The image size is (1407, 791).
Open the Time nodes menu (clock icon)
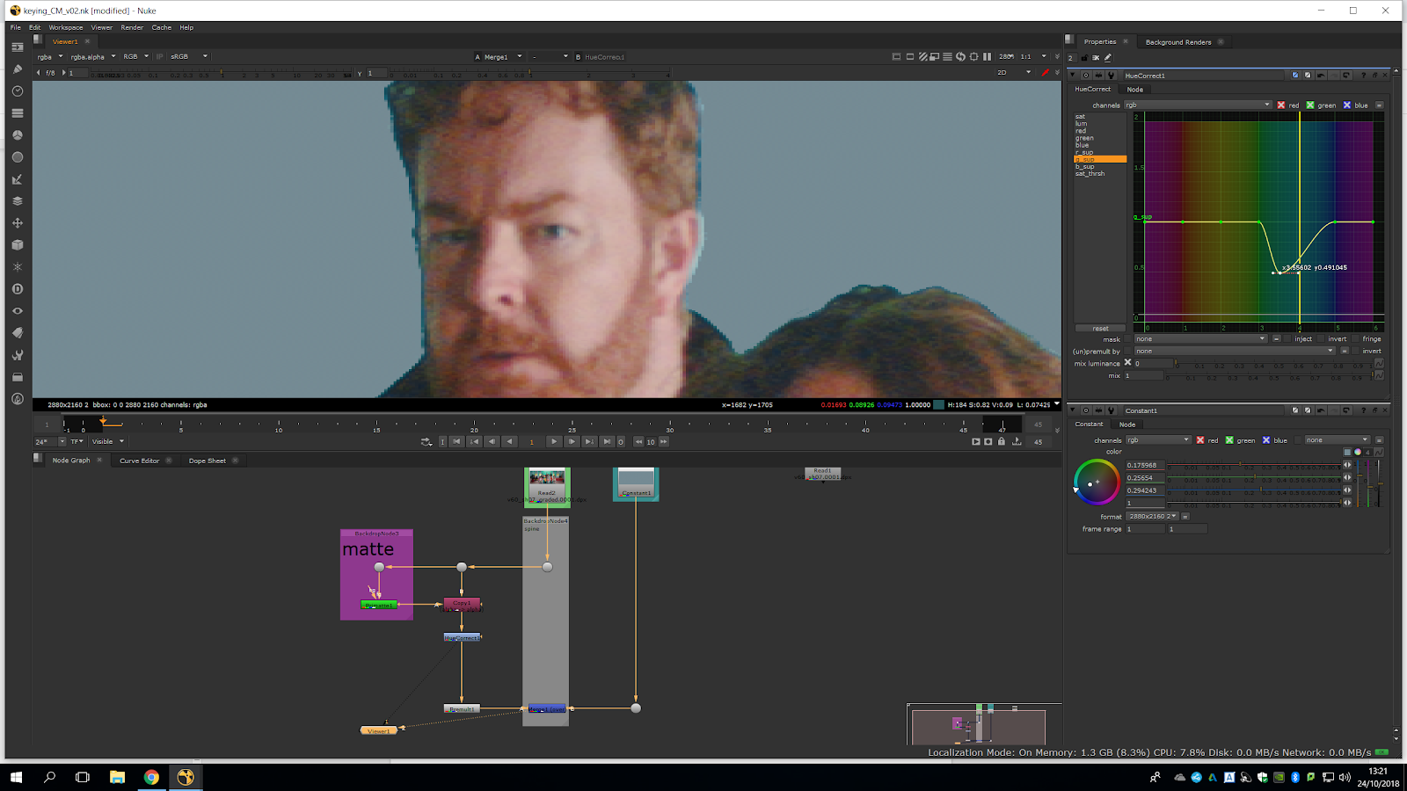tap(18, 91)
